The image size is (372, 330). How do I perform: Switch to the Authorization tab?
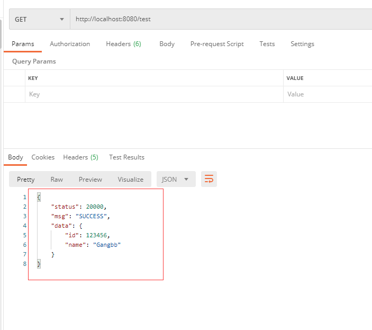(x=70, y=44)
